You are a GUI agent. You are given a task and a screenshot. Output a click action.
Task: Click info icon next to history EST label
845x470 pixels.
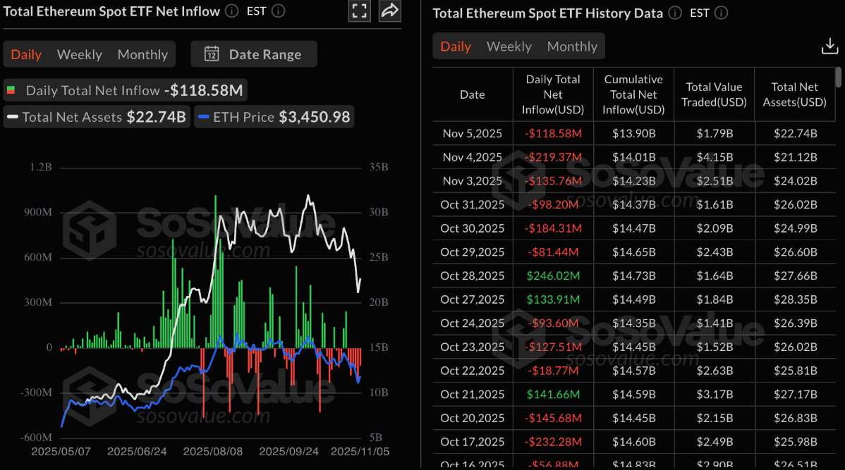coord(721,13)
